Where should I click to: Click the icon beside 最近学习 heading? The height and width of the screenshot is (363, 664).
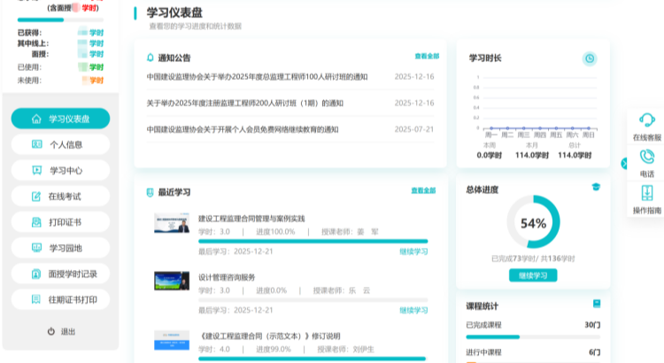150,191
